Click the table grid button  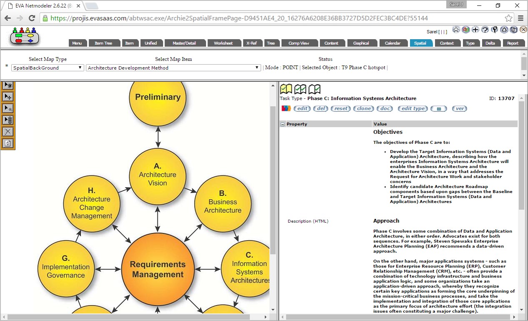click(x=439, y=108)
